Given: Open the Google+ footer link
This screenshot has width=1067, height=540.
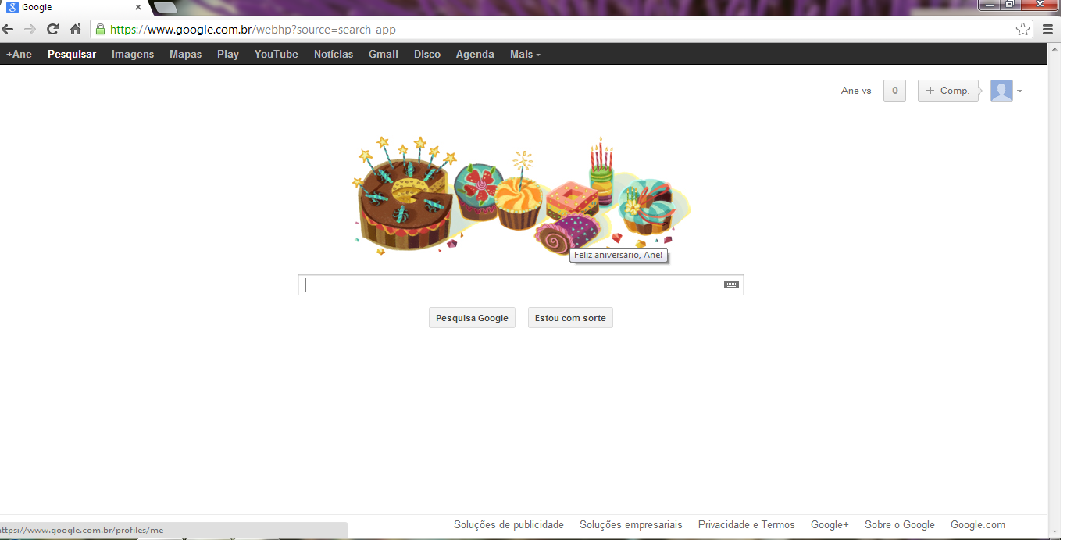Looking at the screenshot, I should tap(830, 525).
